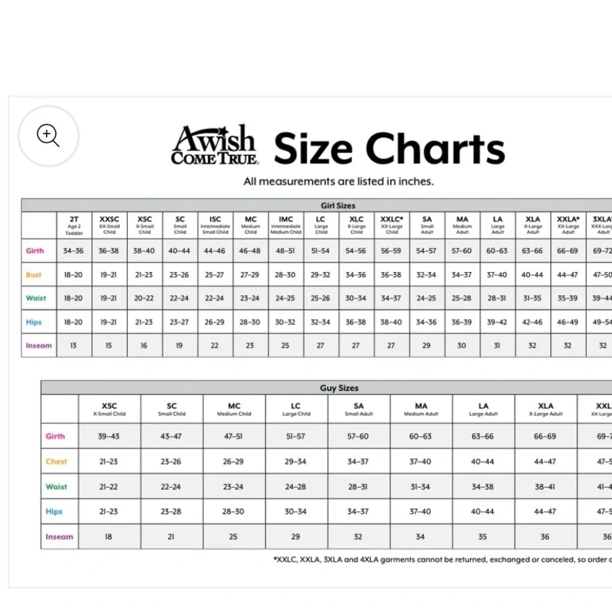Click the SA Small Adult header in Guy Sizes

[359, 409]
